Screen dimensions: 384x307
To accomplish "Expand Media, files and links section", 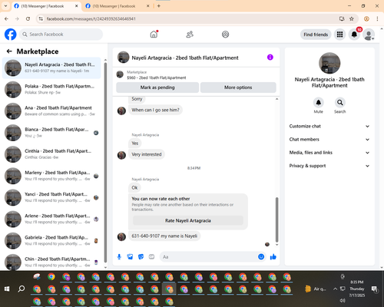I will [329, 153].
